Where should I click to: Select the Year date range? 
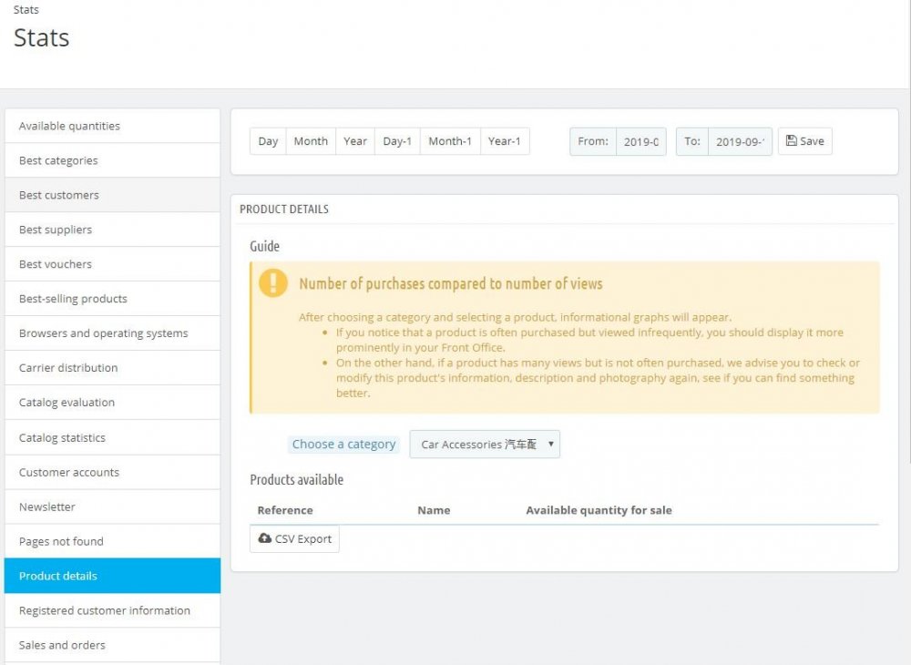[x=355, y=141]
